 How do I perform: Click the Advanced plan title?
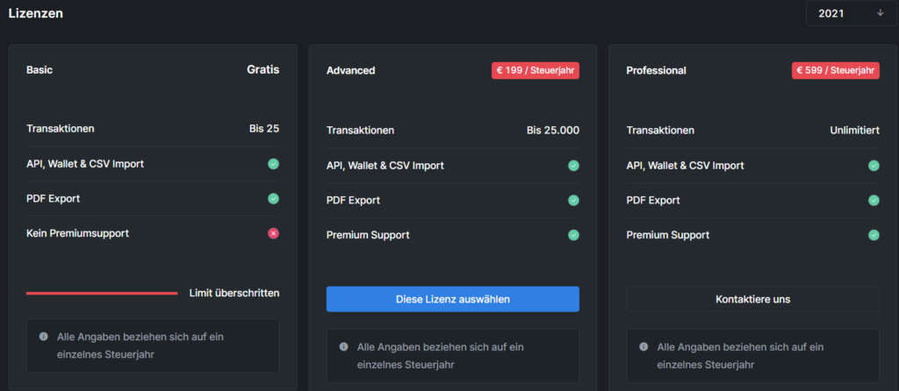(x=351, y=71)
